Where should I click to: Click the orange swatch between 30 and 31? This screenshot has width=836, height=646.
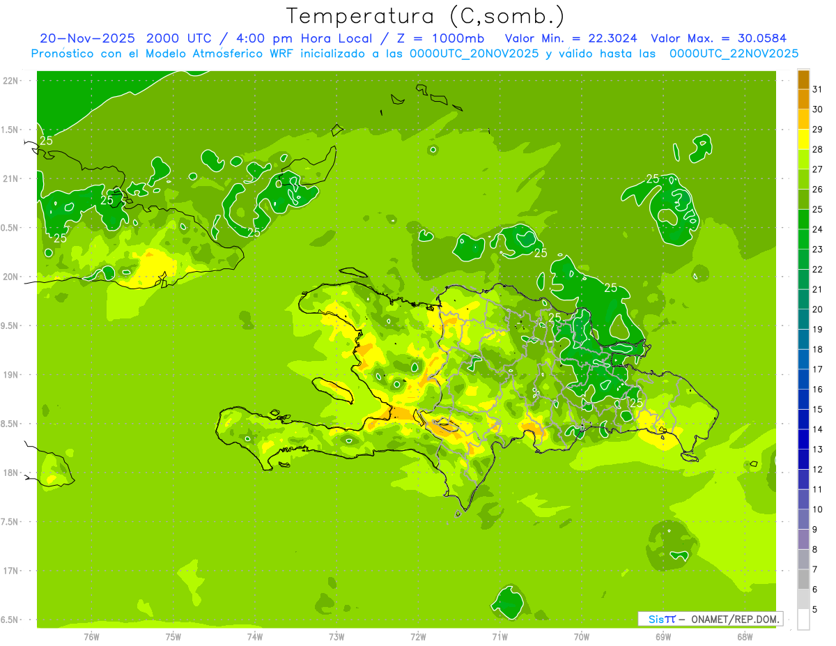[x=803, y=100]
